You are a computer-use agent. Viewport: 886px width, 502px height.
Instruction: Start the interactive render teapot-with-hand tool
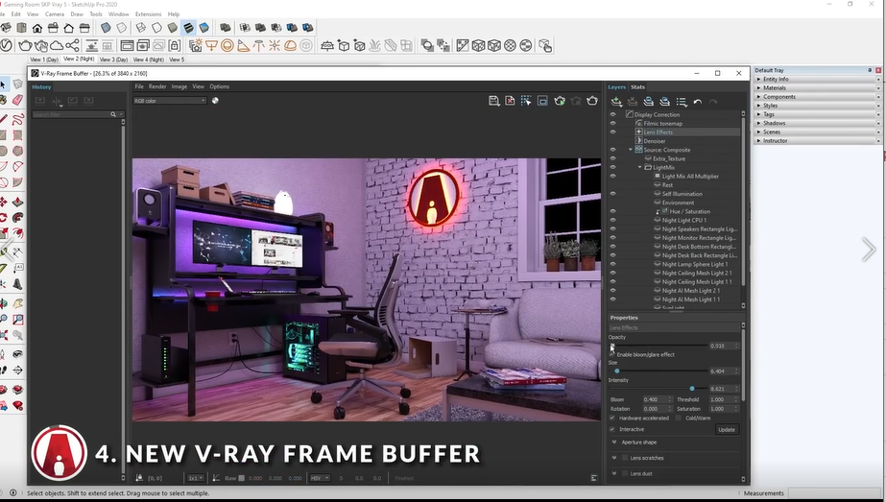click(40, 45)
